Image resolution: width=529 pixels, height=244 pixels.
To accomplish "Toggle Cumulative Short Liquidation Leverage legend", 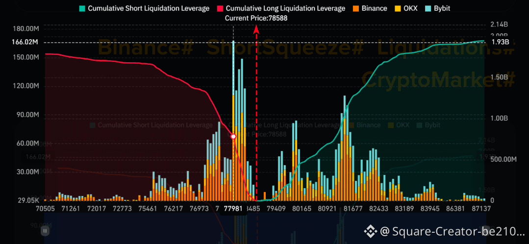I will [144, 8].
